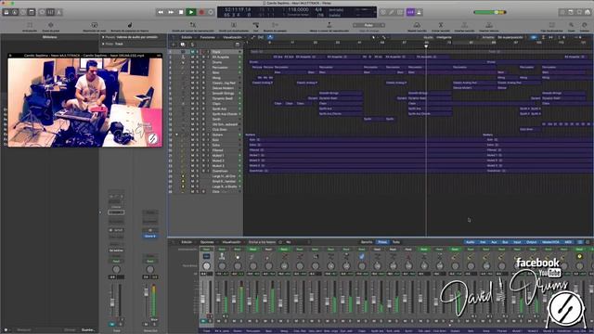Image resolution: width=594 pixels, height=334 pixels.
Task: Toggle the power button on Kit Acapella track
Action: [x=239, y=57]
